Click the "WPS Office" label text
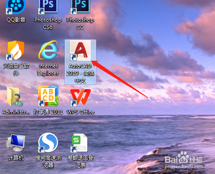 pyautogui.click(x=80, y=112)
